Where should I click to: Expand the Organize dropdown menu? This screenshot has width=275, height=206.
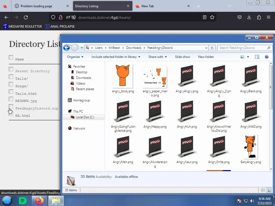pos(75,57)
